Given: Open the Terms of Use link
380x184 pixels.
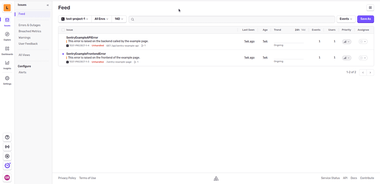Looking at the screenshot, I should click(88, 178).
